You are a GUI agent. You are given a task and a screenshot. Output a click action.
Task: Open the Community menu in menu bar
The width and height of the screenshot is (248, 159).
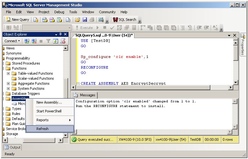coord(107,12)
